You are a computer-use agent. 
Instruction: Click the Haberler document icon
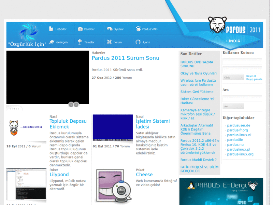click(x=51, y=29)
